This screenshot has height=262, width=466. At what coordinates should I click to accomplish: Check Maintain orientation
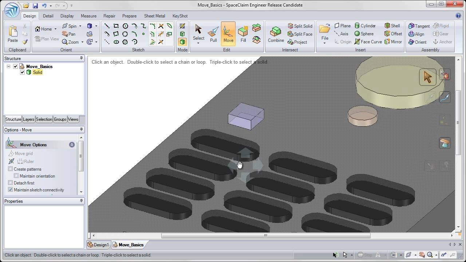coord(16,176)
